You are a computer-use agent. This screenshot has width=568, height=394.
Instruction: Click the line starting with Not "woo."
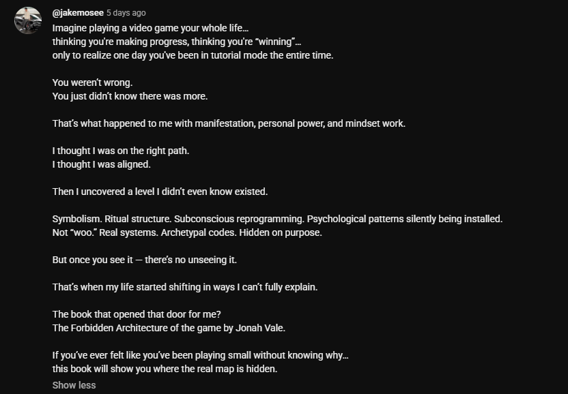pyautogui.click(x=187, y=232)
